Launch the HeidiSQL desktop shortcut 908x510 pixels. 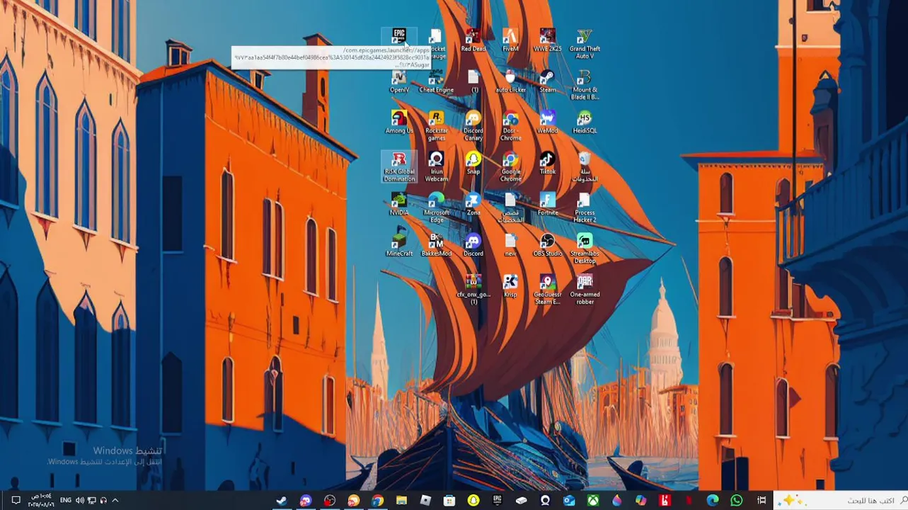(585, 122)
